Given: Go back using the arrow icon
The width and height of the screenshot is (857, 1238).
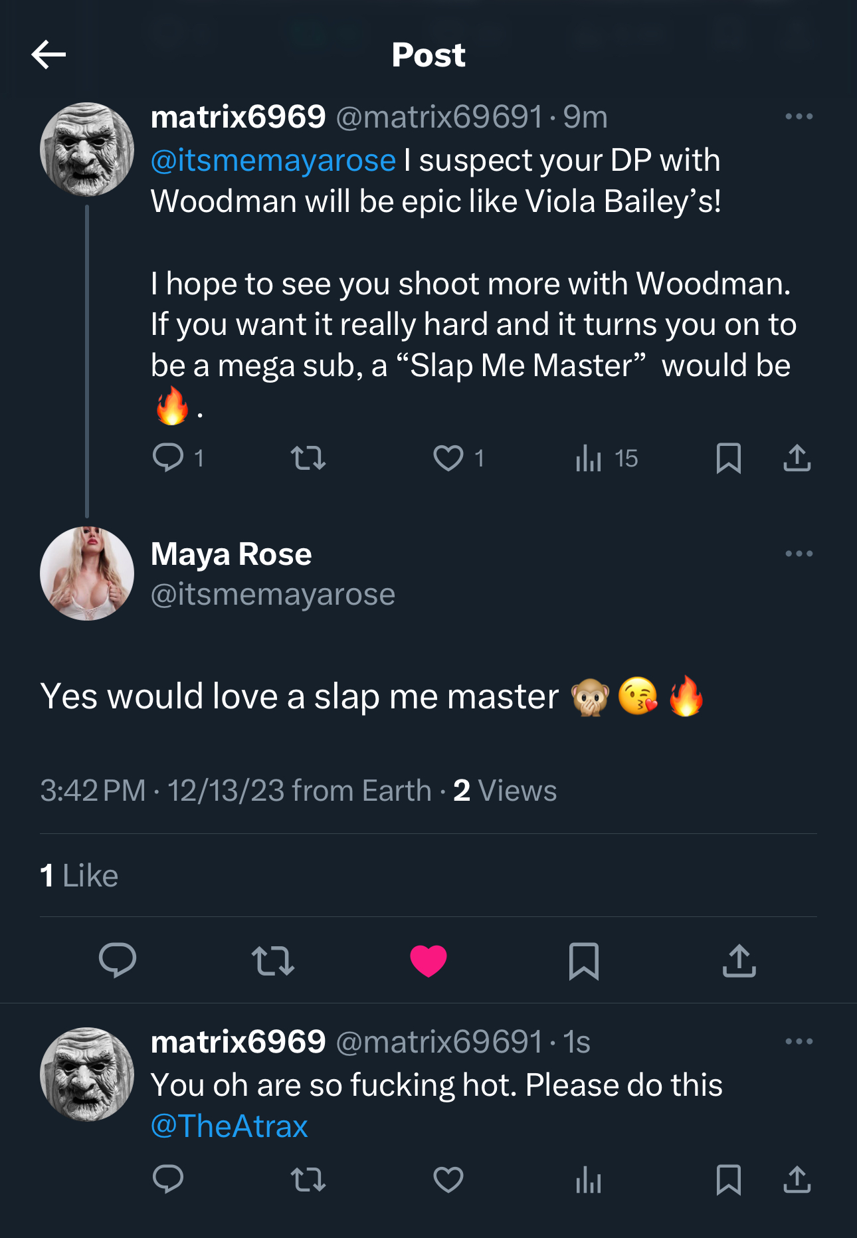Looking at the screenshot, I should 48,54.
